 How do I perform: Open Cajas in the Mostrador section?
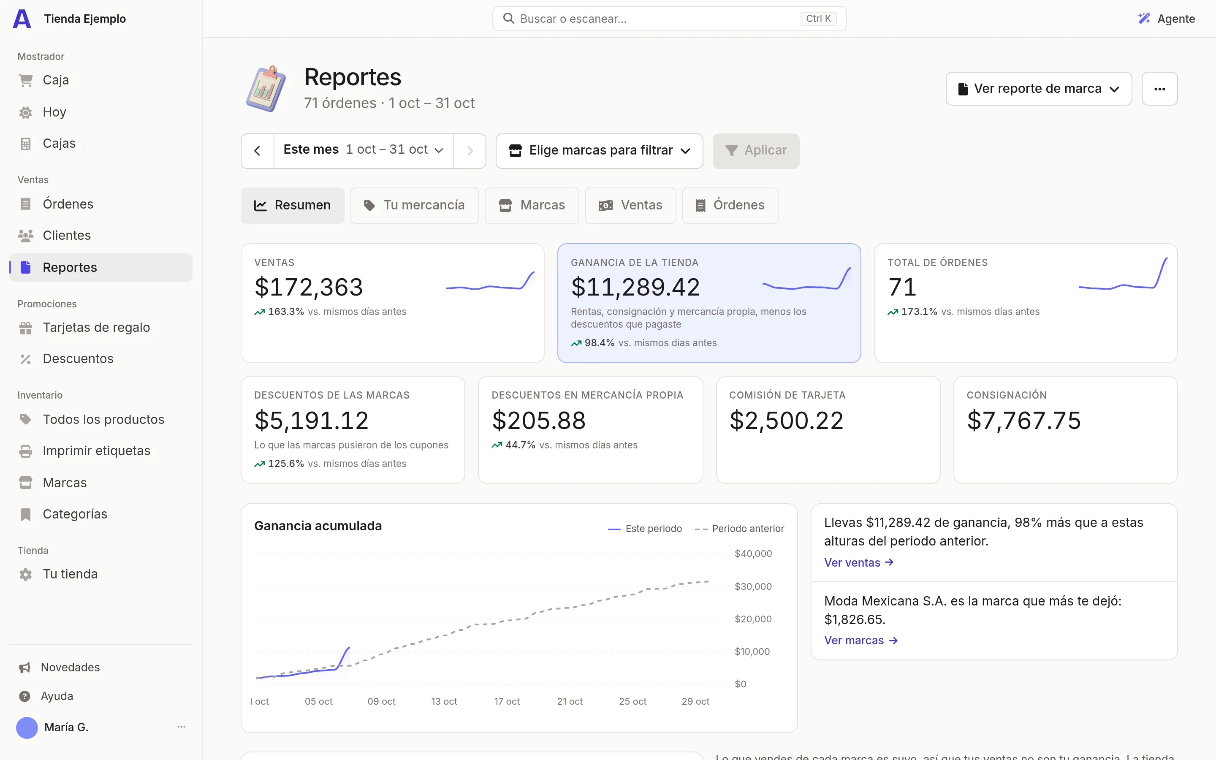coord(100,144)
